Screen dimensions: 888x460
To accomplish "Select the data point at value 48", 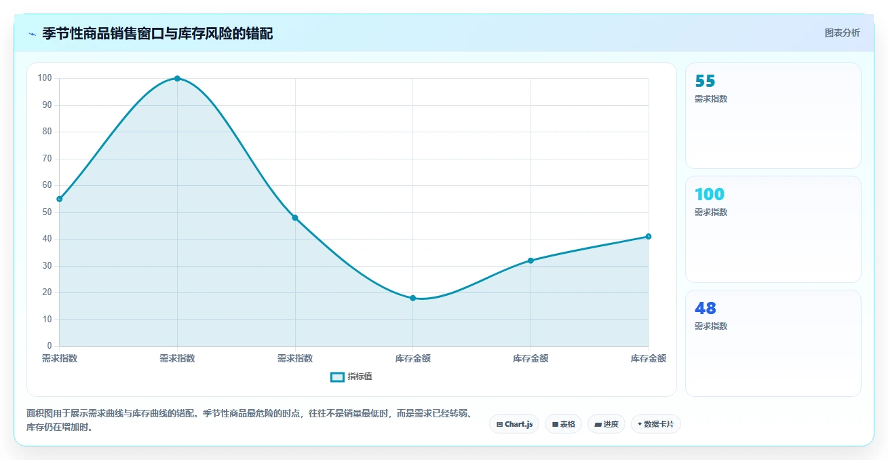I will pos(295,218).
